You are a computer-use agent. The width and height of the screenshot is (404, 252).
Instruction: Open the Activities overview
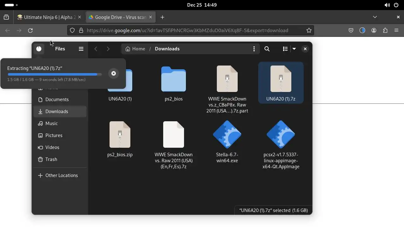click(x=11, y=5)
